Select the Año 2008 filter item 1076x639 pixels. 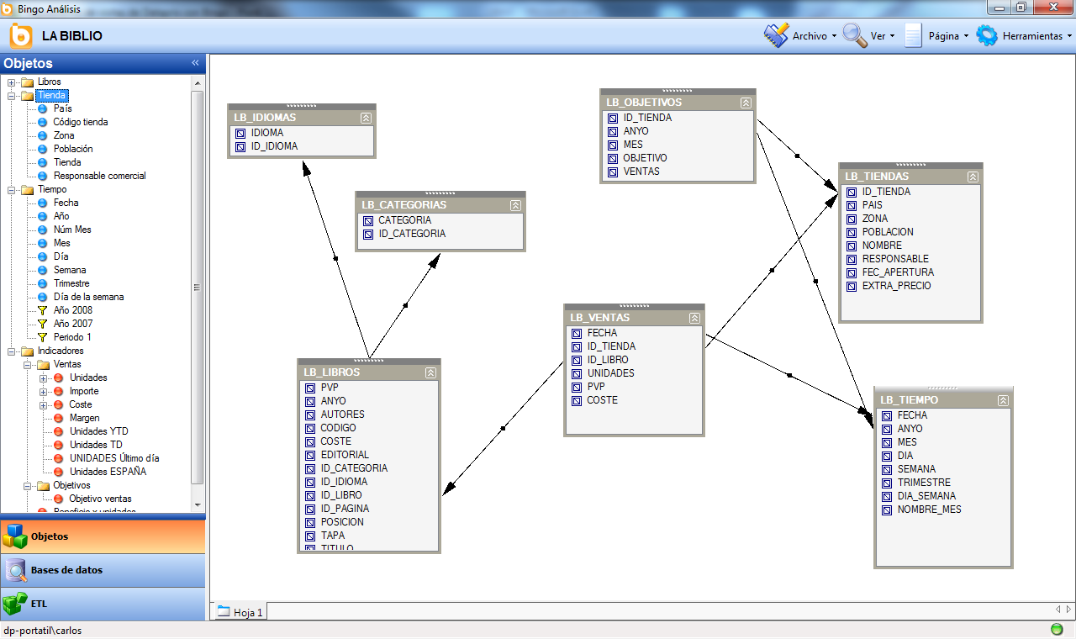(72, 310)
